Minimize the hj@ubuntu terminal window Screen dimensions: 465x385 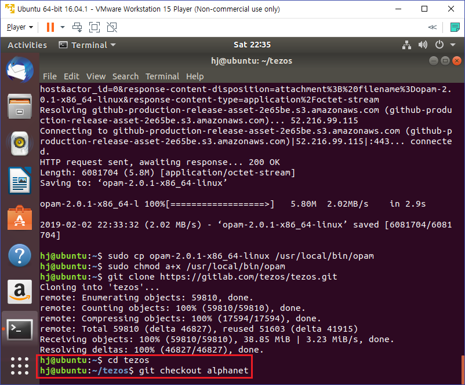pyautogui.click(x=434, y=61)
